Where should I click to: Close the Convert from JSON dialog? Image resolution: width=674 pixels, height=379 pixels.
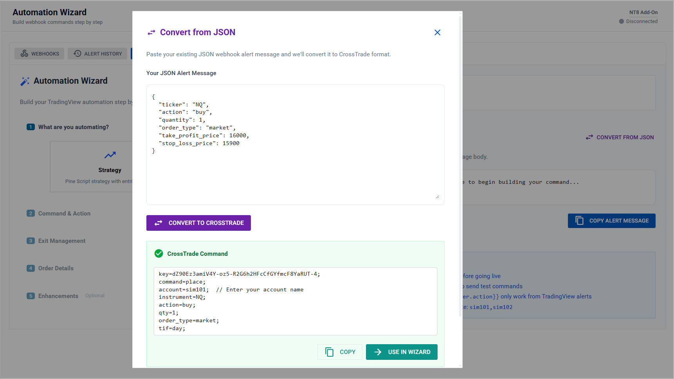click(x=437, y=32)
